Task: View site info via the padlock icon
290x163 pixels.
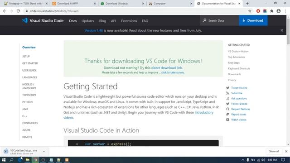Action: [x=27, y=11]
